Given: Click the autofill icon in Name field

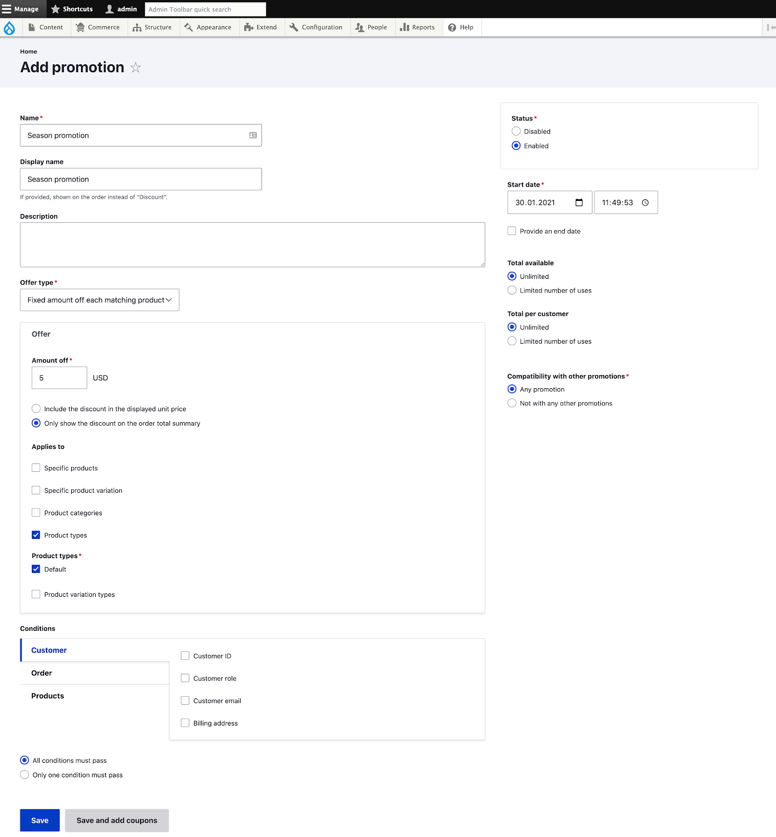Looking at the screenshot, I should [x=253, y=135].
